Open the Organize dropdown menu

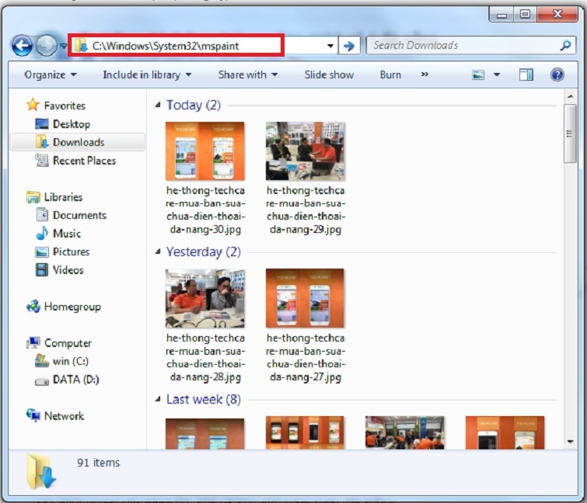coord(51,75)
